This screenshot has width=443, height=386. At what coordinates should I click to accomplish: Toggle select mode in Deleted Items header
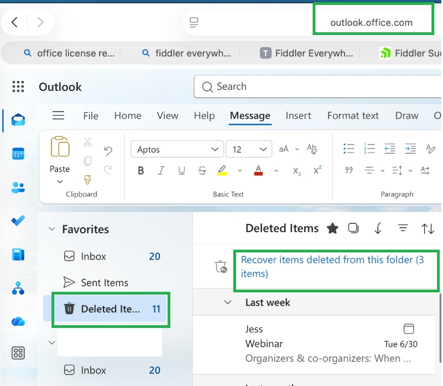pos(353,228)
